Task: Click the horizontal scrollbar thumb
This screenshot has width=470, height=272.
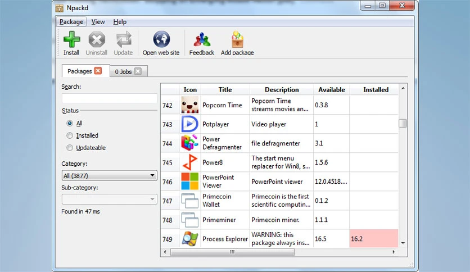Action: click(x=232, y=252)
